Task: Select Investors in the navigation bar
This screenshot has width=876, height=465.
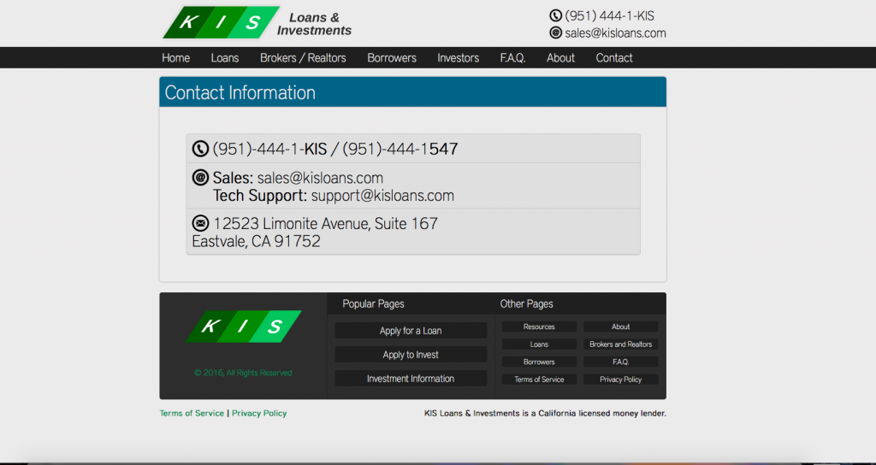Action: click(x=458, y=58)
